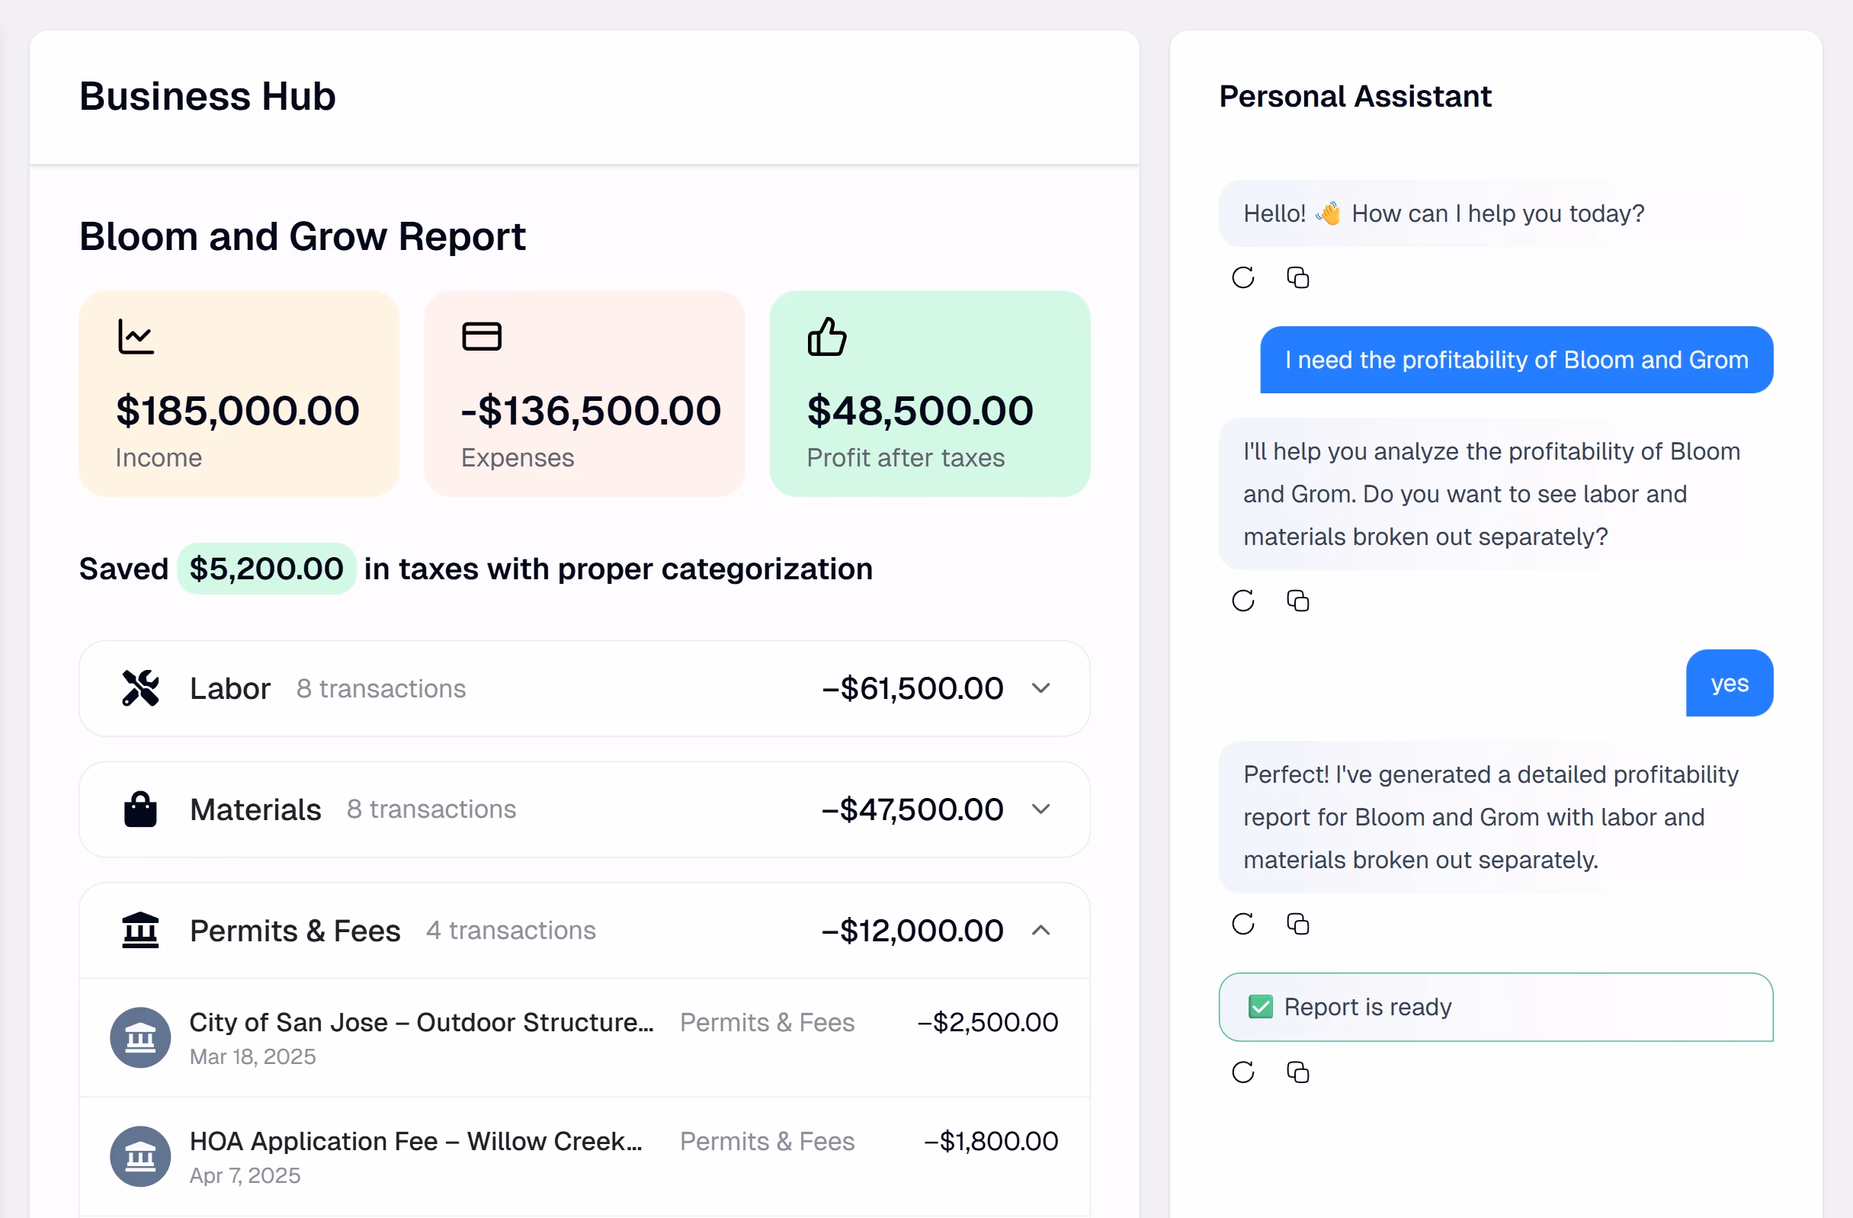
Task: Copy the detailed profitability report message
Action: coord(1298,924)
